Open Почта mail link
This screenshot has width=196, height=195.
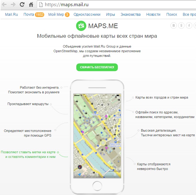click(x=29, y=15)
